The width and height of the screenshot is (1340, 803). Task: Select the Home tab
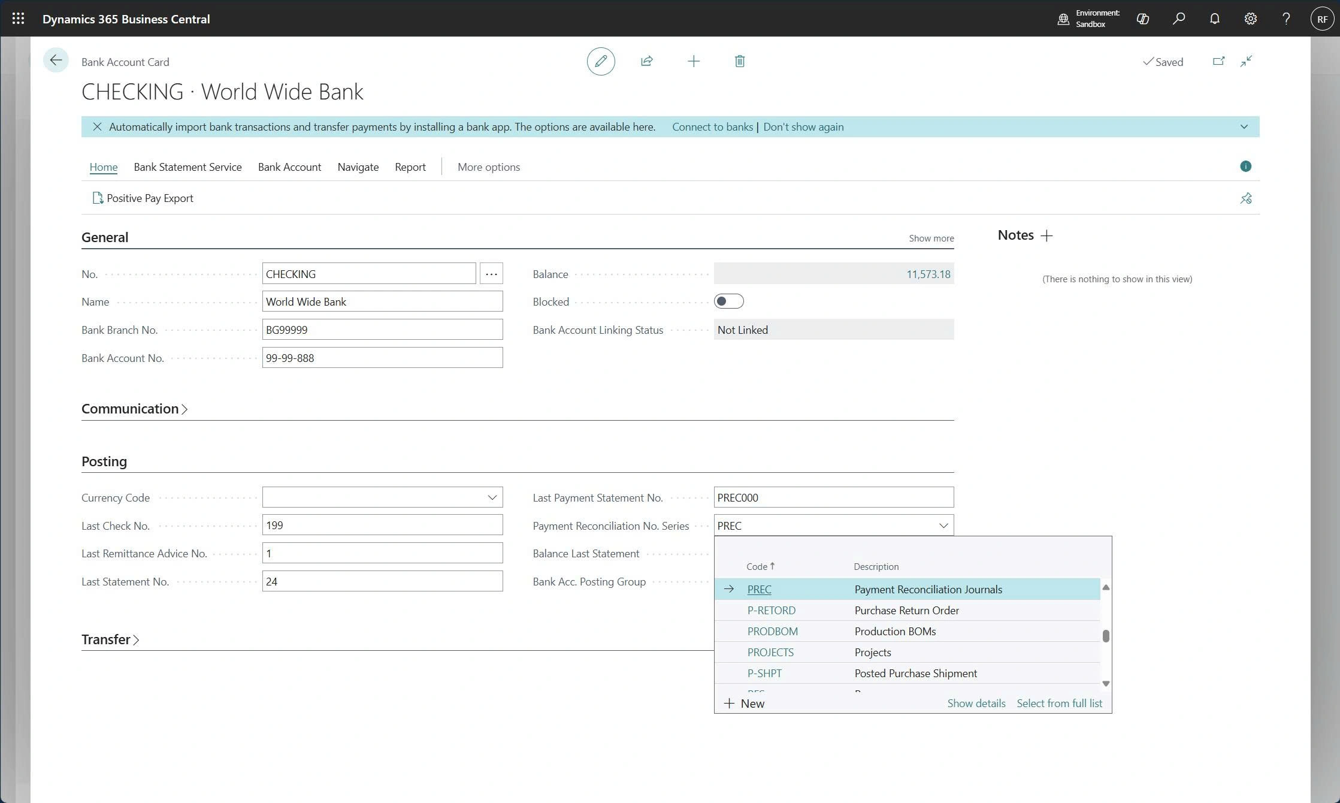point(104,167)
